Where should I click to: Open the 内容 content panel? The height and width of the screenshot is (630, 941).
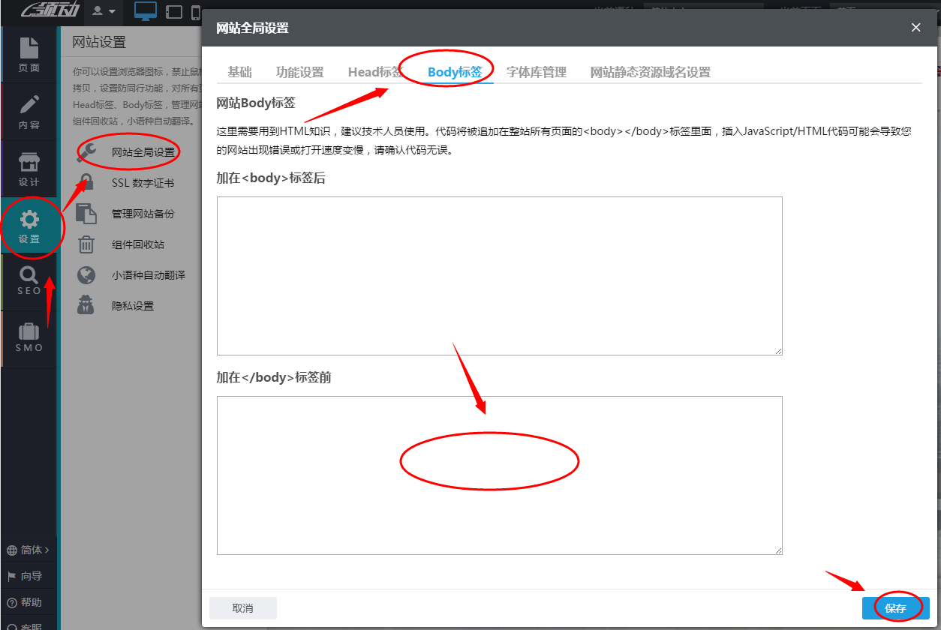[x=29, y=111]
